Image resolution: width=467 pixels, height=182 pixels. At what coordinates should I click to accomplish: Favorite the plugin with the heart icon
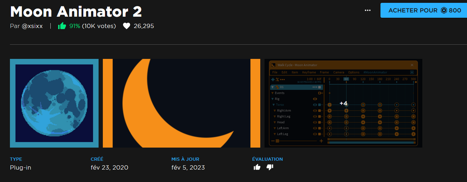coord(127,26)
